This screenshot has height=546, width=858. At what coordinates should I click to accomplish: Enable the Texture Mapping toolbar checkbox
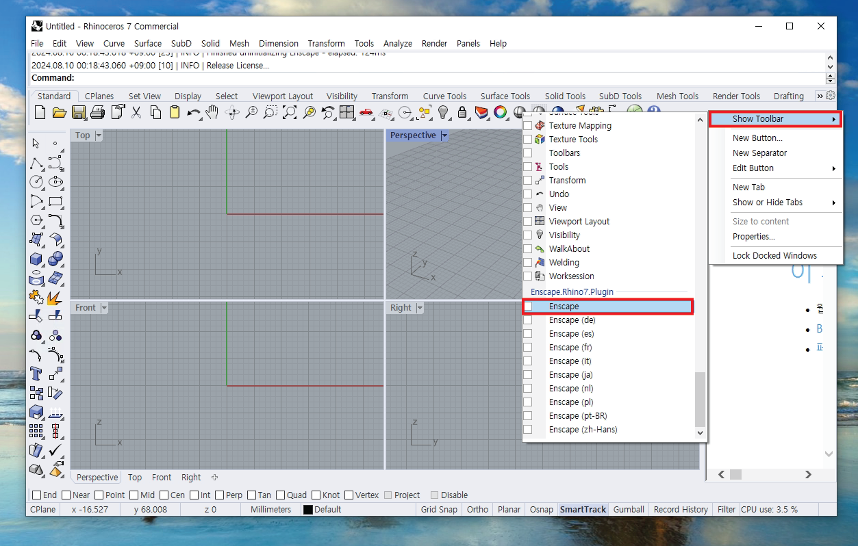(528, 126)
